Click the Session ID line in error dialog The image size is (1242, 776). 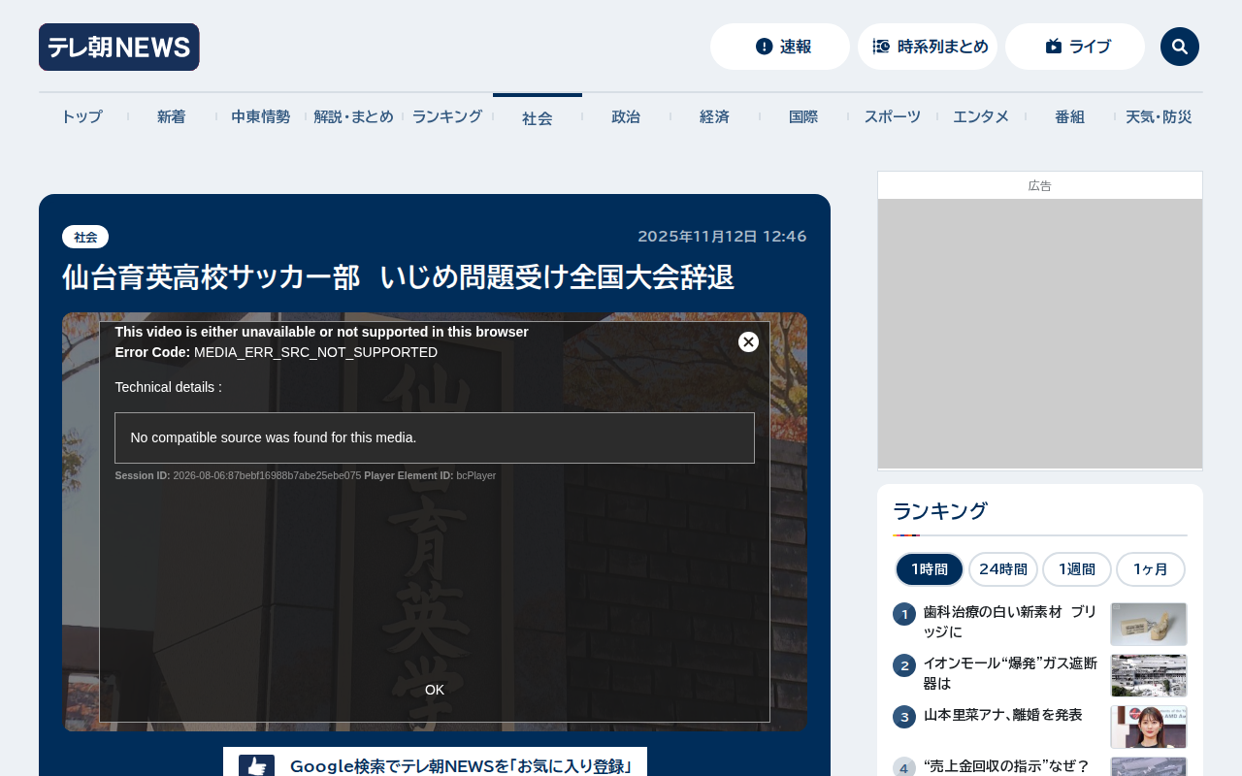click(306, 475)
